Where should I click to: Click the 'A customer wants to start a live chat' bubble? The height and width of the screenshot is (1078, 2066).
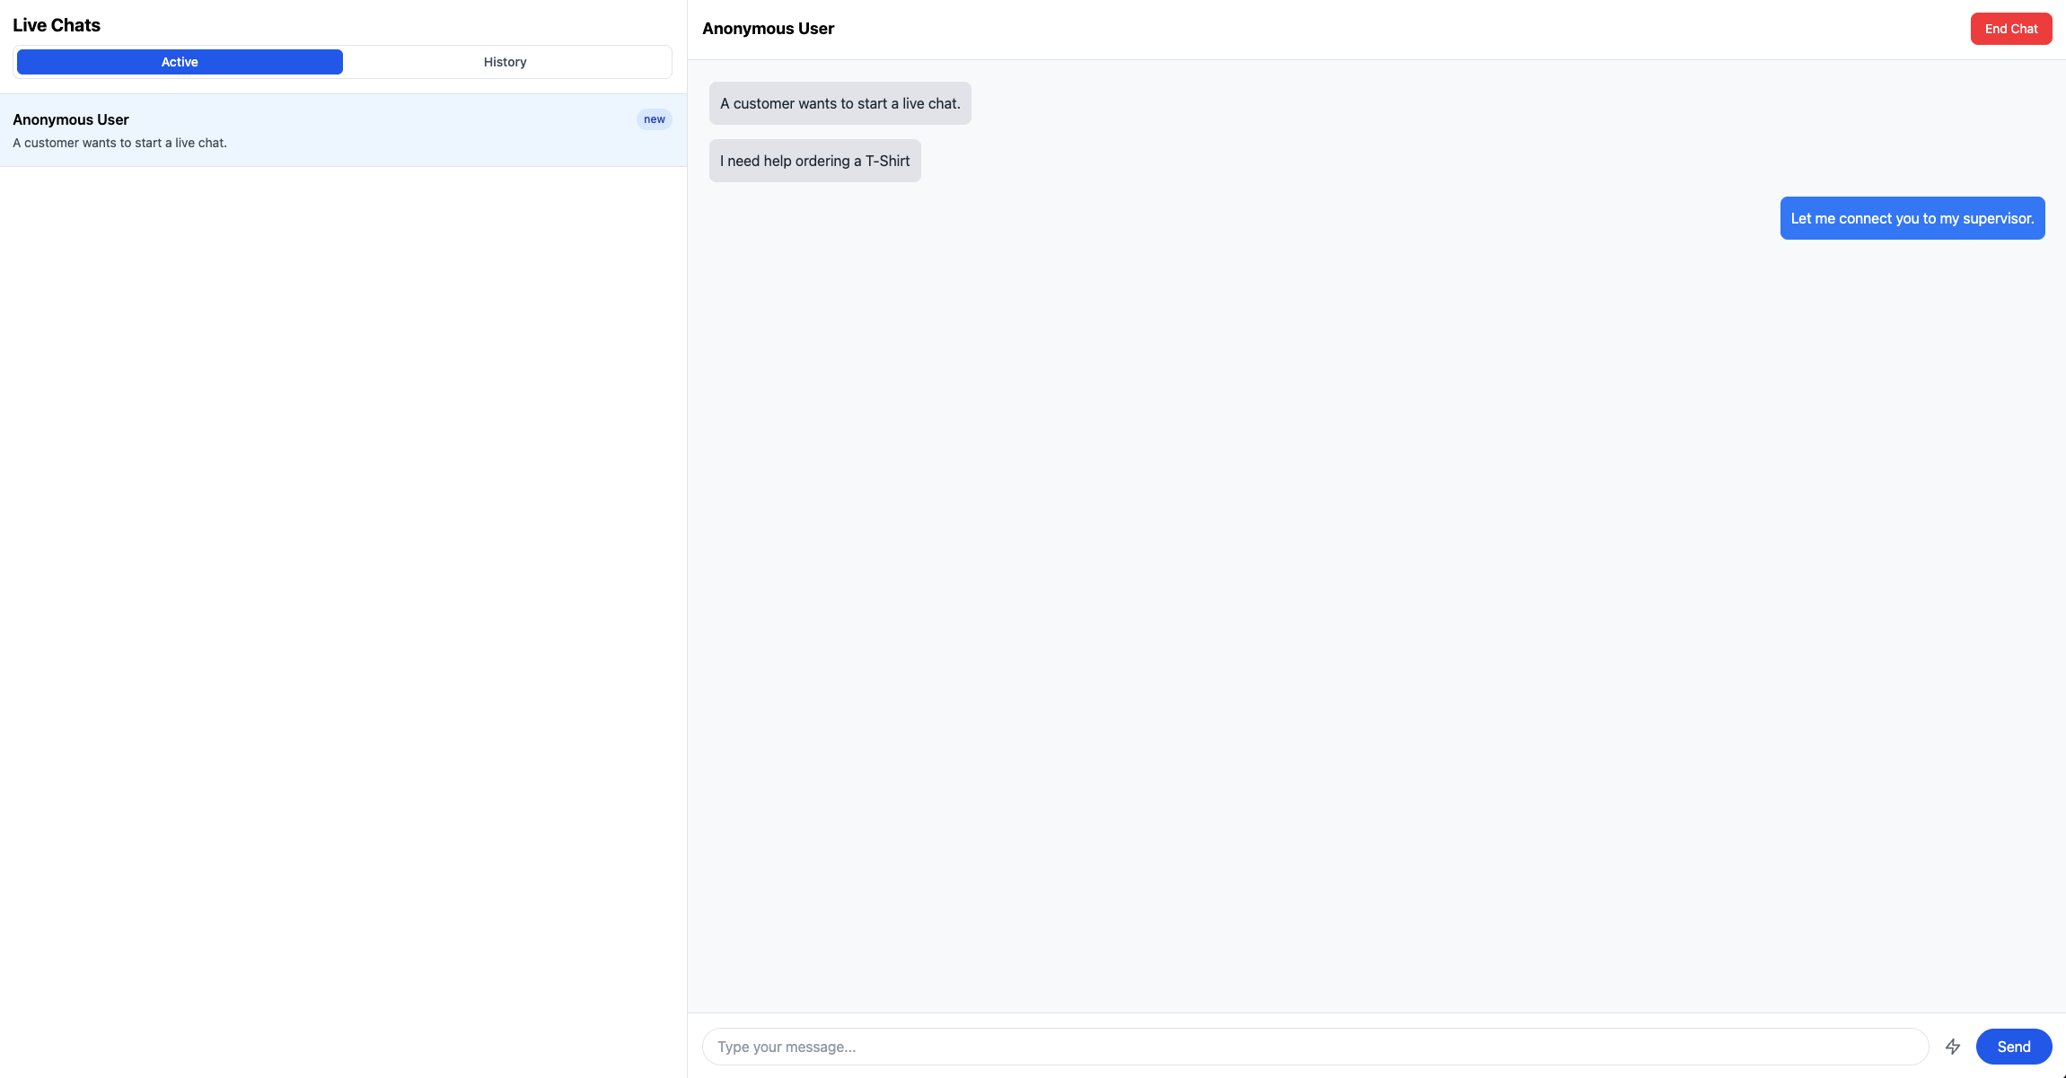[x=840, y=102]
